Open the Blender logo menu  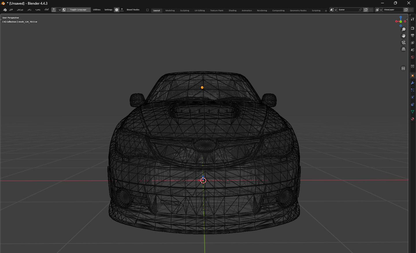pos(5,10)
